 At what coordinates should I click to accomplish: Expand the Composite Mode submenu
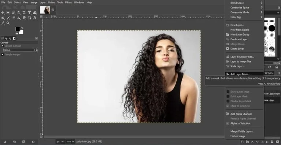244,12
